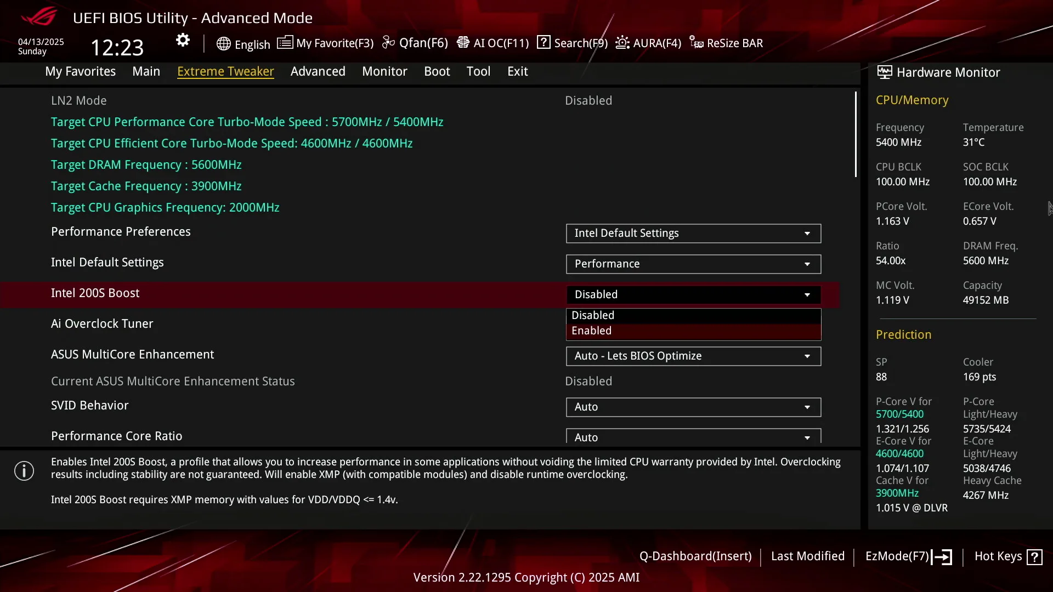Click the 12:23 clock display

click(117, 47)
